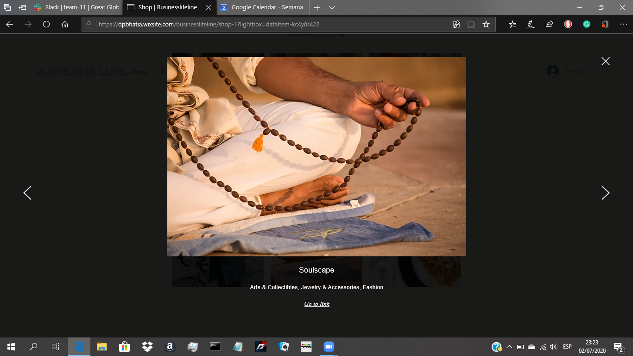Open the Edge settings and more menu
Image resolution: width=633 pixels, height=356 pixels.
(x=623, y=25)
